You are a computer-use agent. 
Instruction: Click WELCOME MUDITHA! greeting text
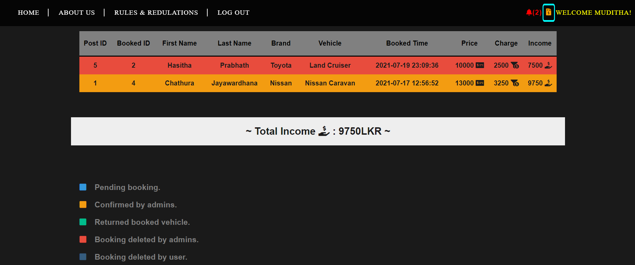tap(593, 12)
